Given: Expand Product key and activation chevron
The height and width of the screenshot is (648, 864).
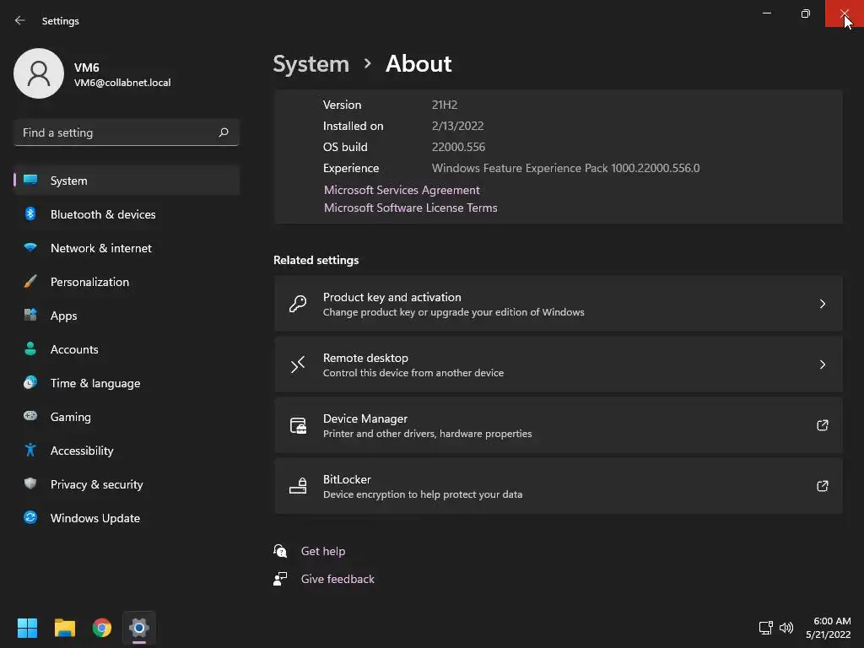Looking at the screenshot, I should coord(823,304).
